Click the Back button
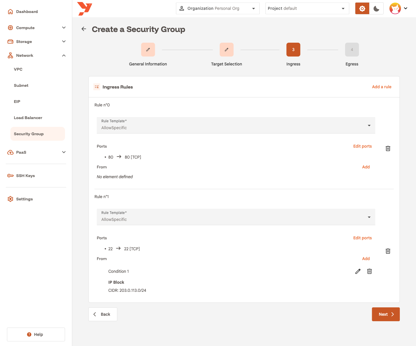The width and height of the screenshot is (416, 346). 103,314
